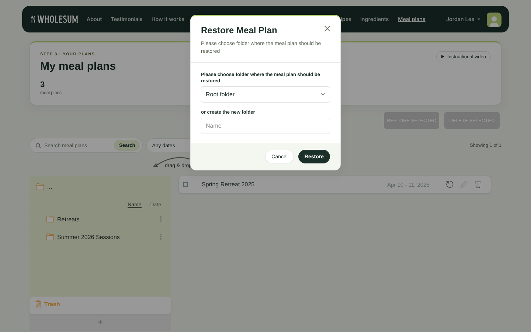Sort folders by Name
The image size is (531, 332).
pos(135,204)
